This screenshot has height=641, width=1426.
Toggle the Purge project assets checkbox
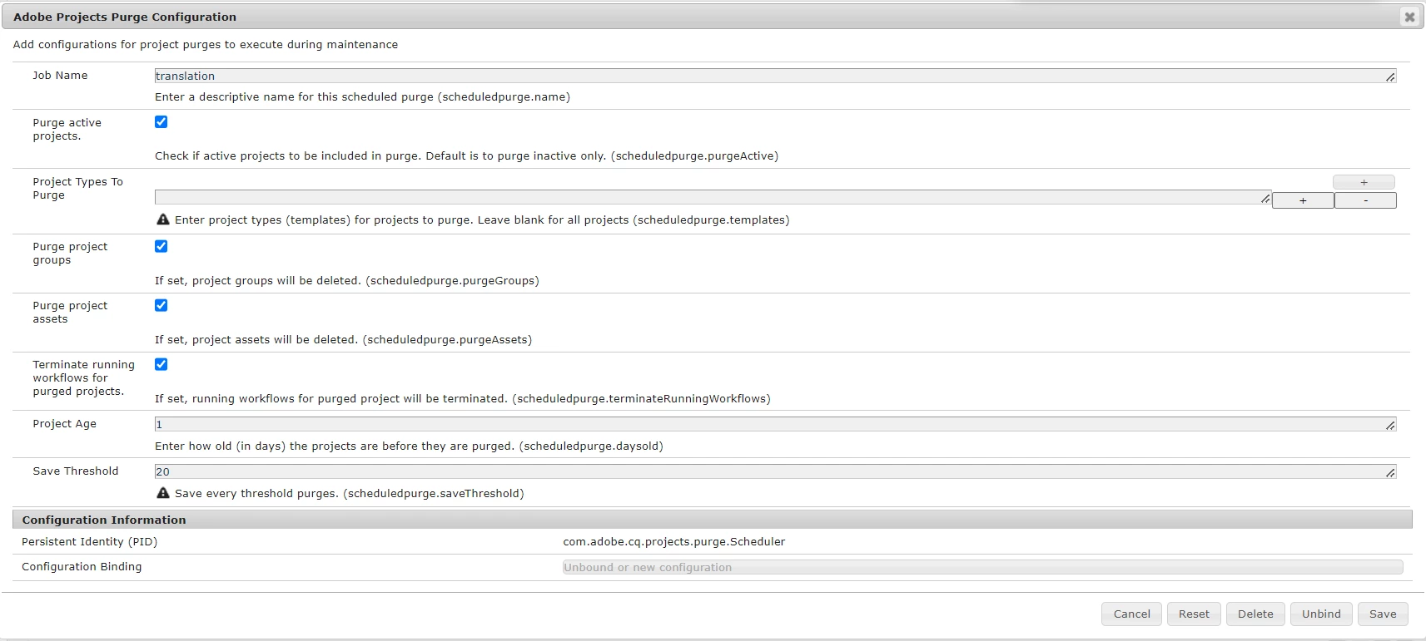161,305
